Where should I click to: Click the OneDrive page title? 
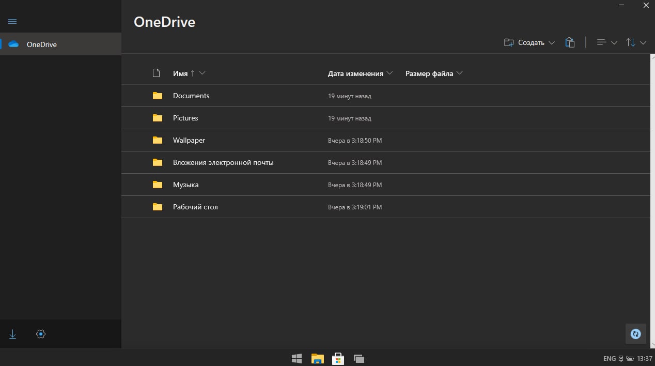coord(164,22)
